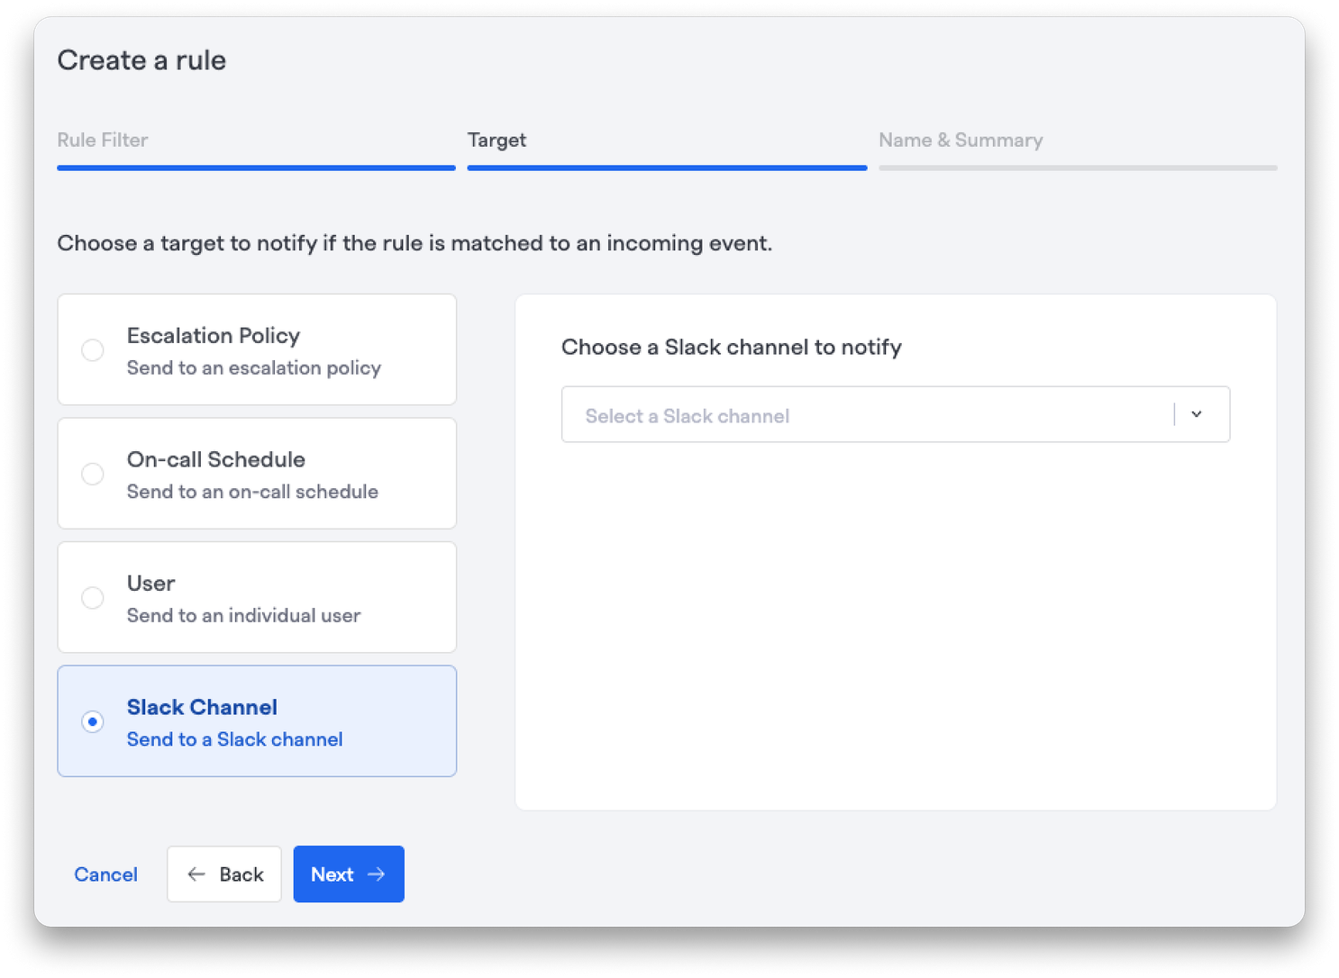1339x978 pixels.
Task: Choose the On-call Schedule card title
Action: tap(216, 459)
